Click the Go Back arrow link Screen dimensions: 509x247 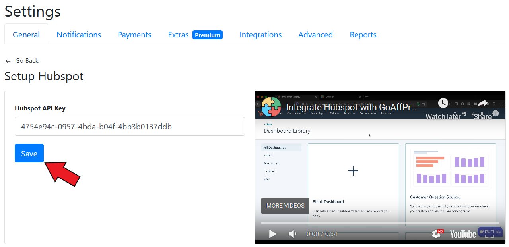pos(22,60)
